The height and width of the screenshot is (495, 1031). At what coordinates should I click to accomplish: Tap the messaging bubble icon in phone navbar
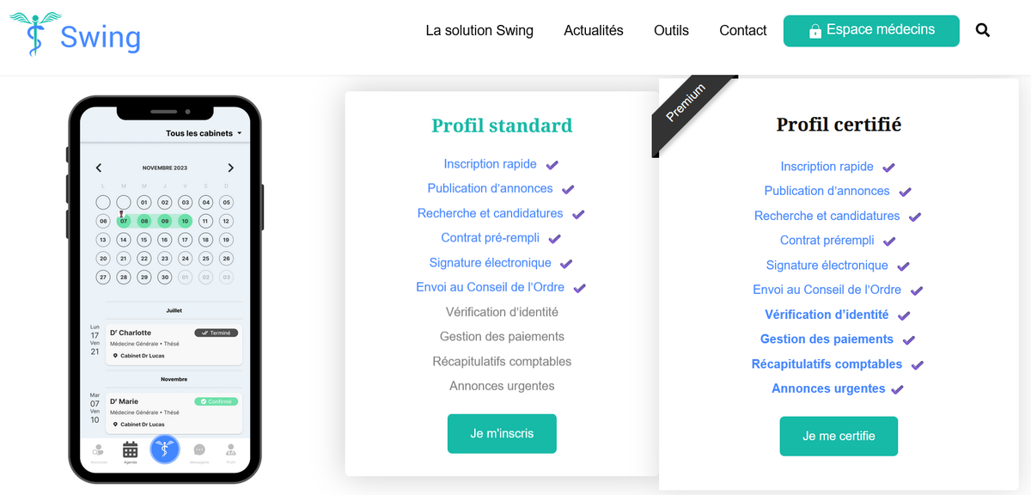[x=199, y=449]
